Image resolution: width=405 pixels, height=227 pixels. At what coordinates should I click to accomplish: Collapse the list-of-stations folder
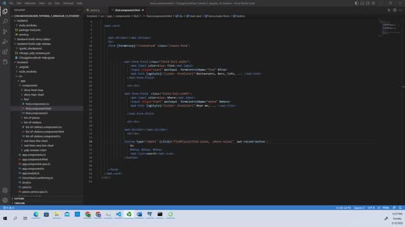(x=33, y=122)
